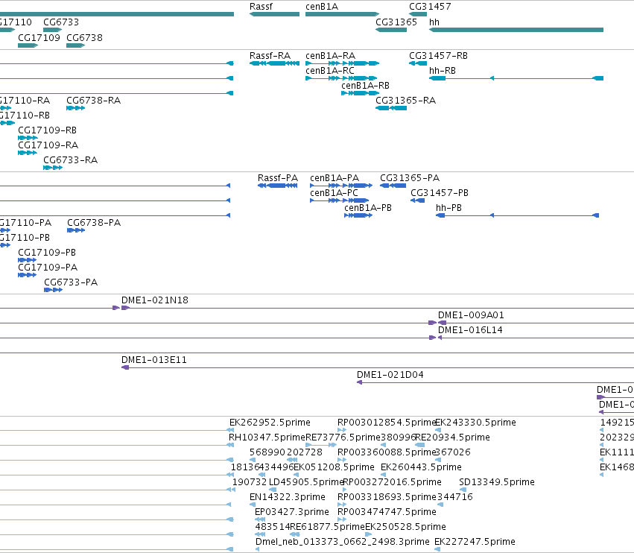Image resolution: width=634 pixels, height=553 pixels.
Task: Click the cenB1A-RB transcript label
Action: click(x=365, y=86)
